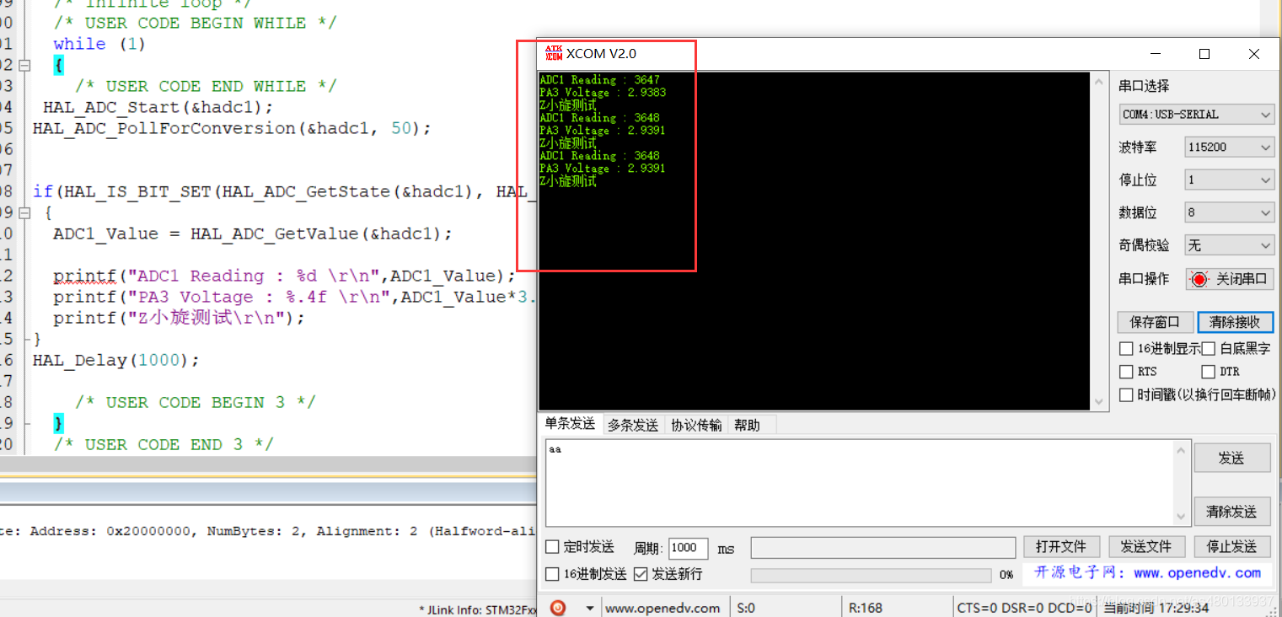Open the small arrow menu in status bar
The width and height of the screenshot is (1282, 617).
point(589,608)
